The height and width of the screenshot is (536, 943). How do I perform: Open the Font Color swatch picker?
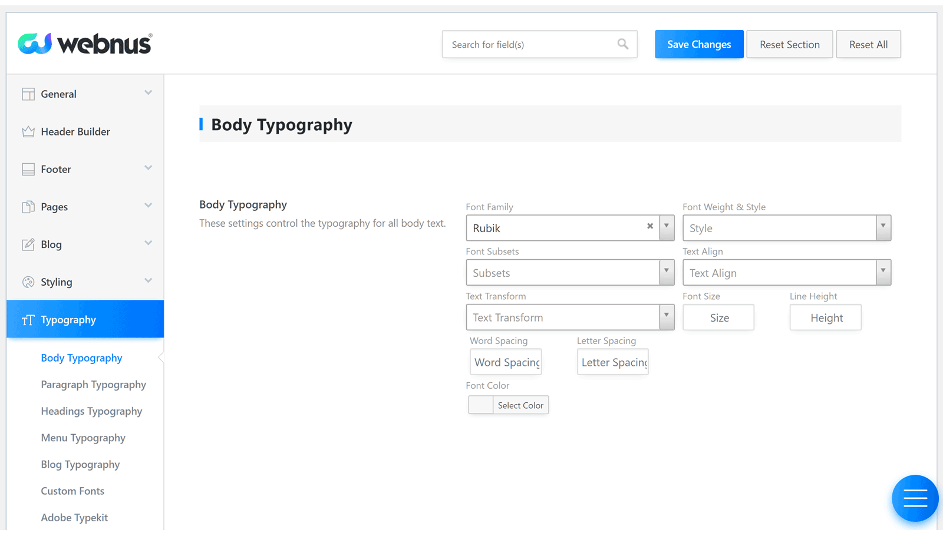[481, 405]
